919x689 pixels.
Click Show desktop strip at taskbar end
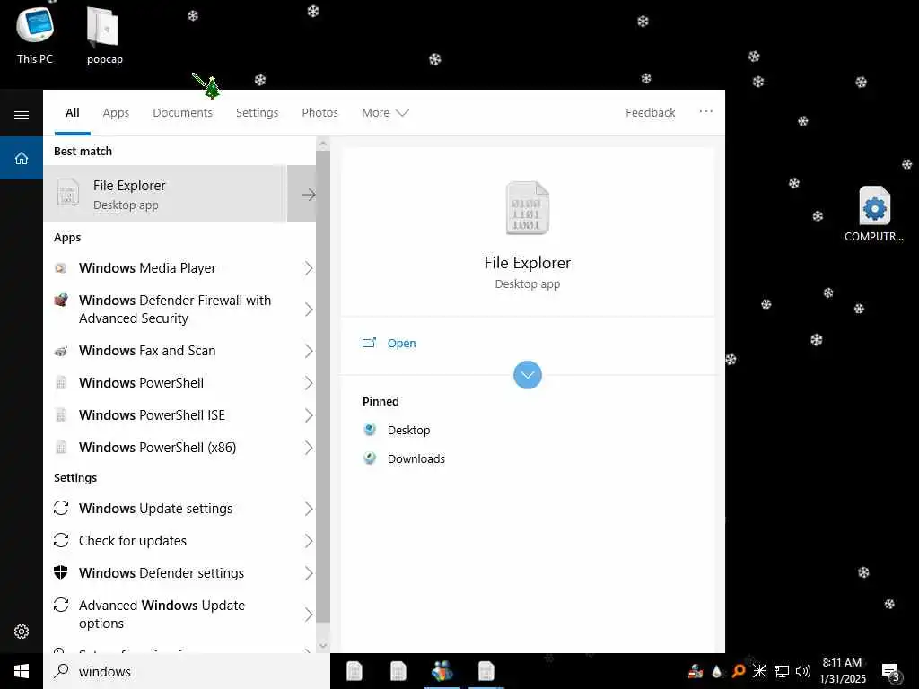click(x=916, y=671)
